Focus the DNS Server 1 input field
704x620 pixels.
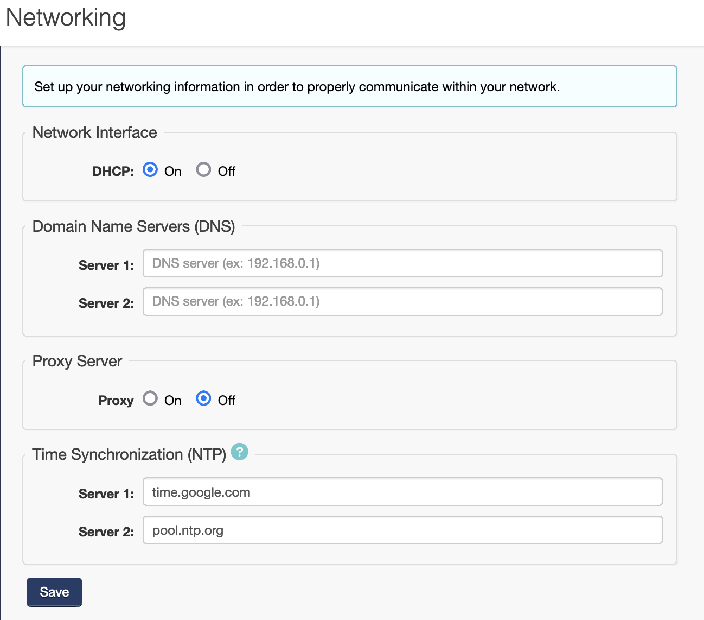(402, 263)
